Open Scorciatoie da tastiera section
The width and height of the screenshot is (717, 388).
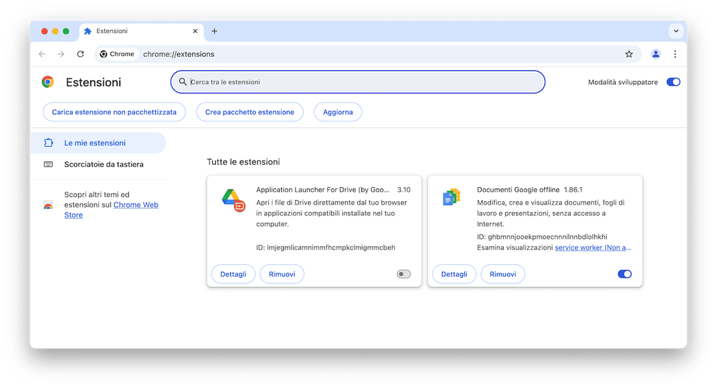coord(98,164)
